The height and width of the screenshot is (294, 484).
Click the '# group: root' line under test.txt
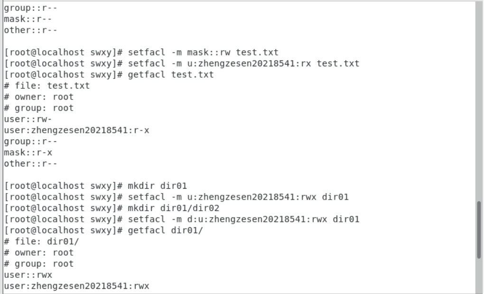click(x=38, y=108)
